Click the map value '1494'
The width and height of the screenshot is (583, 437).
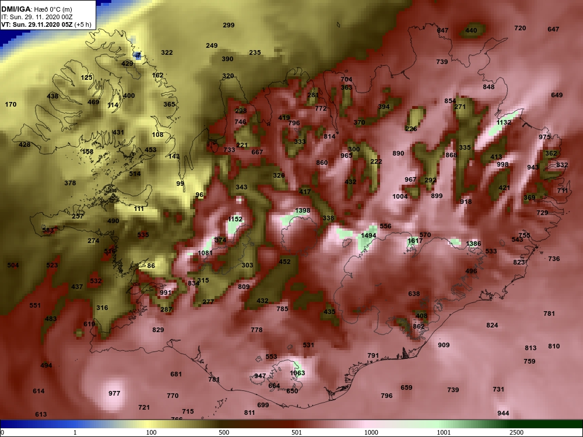[368, 235]
